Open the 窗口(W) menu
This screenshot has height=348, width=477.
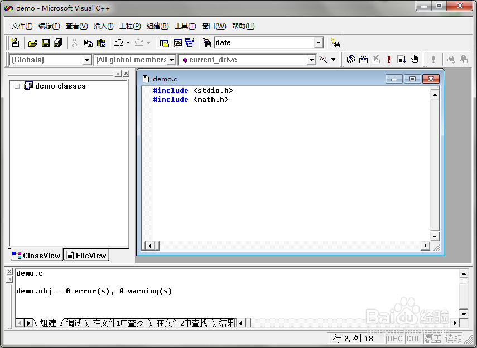pyautogui.click(x=214, y=26)
